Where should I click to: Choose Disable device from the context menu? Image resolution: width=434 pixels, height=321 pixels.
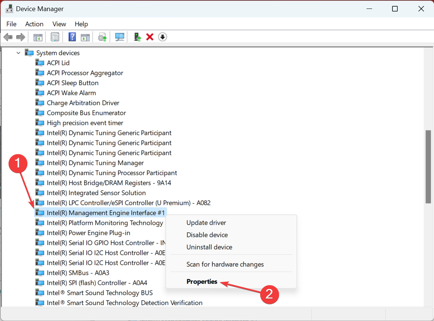coord(231,235)
